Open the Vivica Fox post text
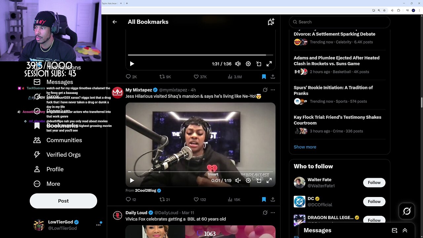Viewport: 423px width, 238px height. pos(175,219)
